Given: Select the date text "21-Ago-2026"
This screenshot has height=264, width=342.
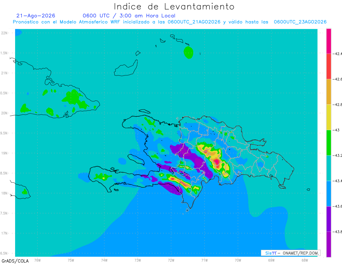Looking at the screenshot, I should point(36,16).
